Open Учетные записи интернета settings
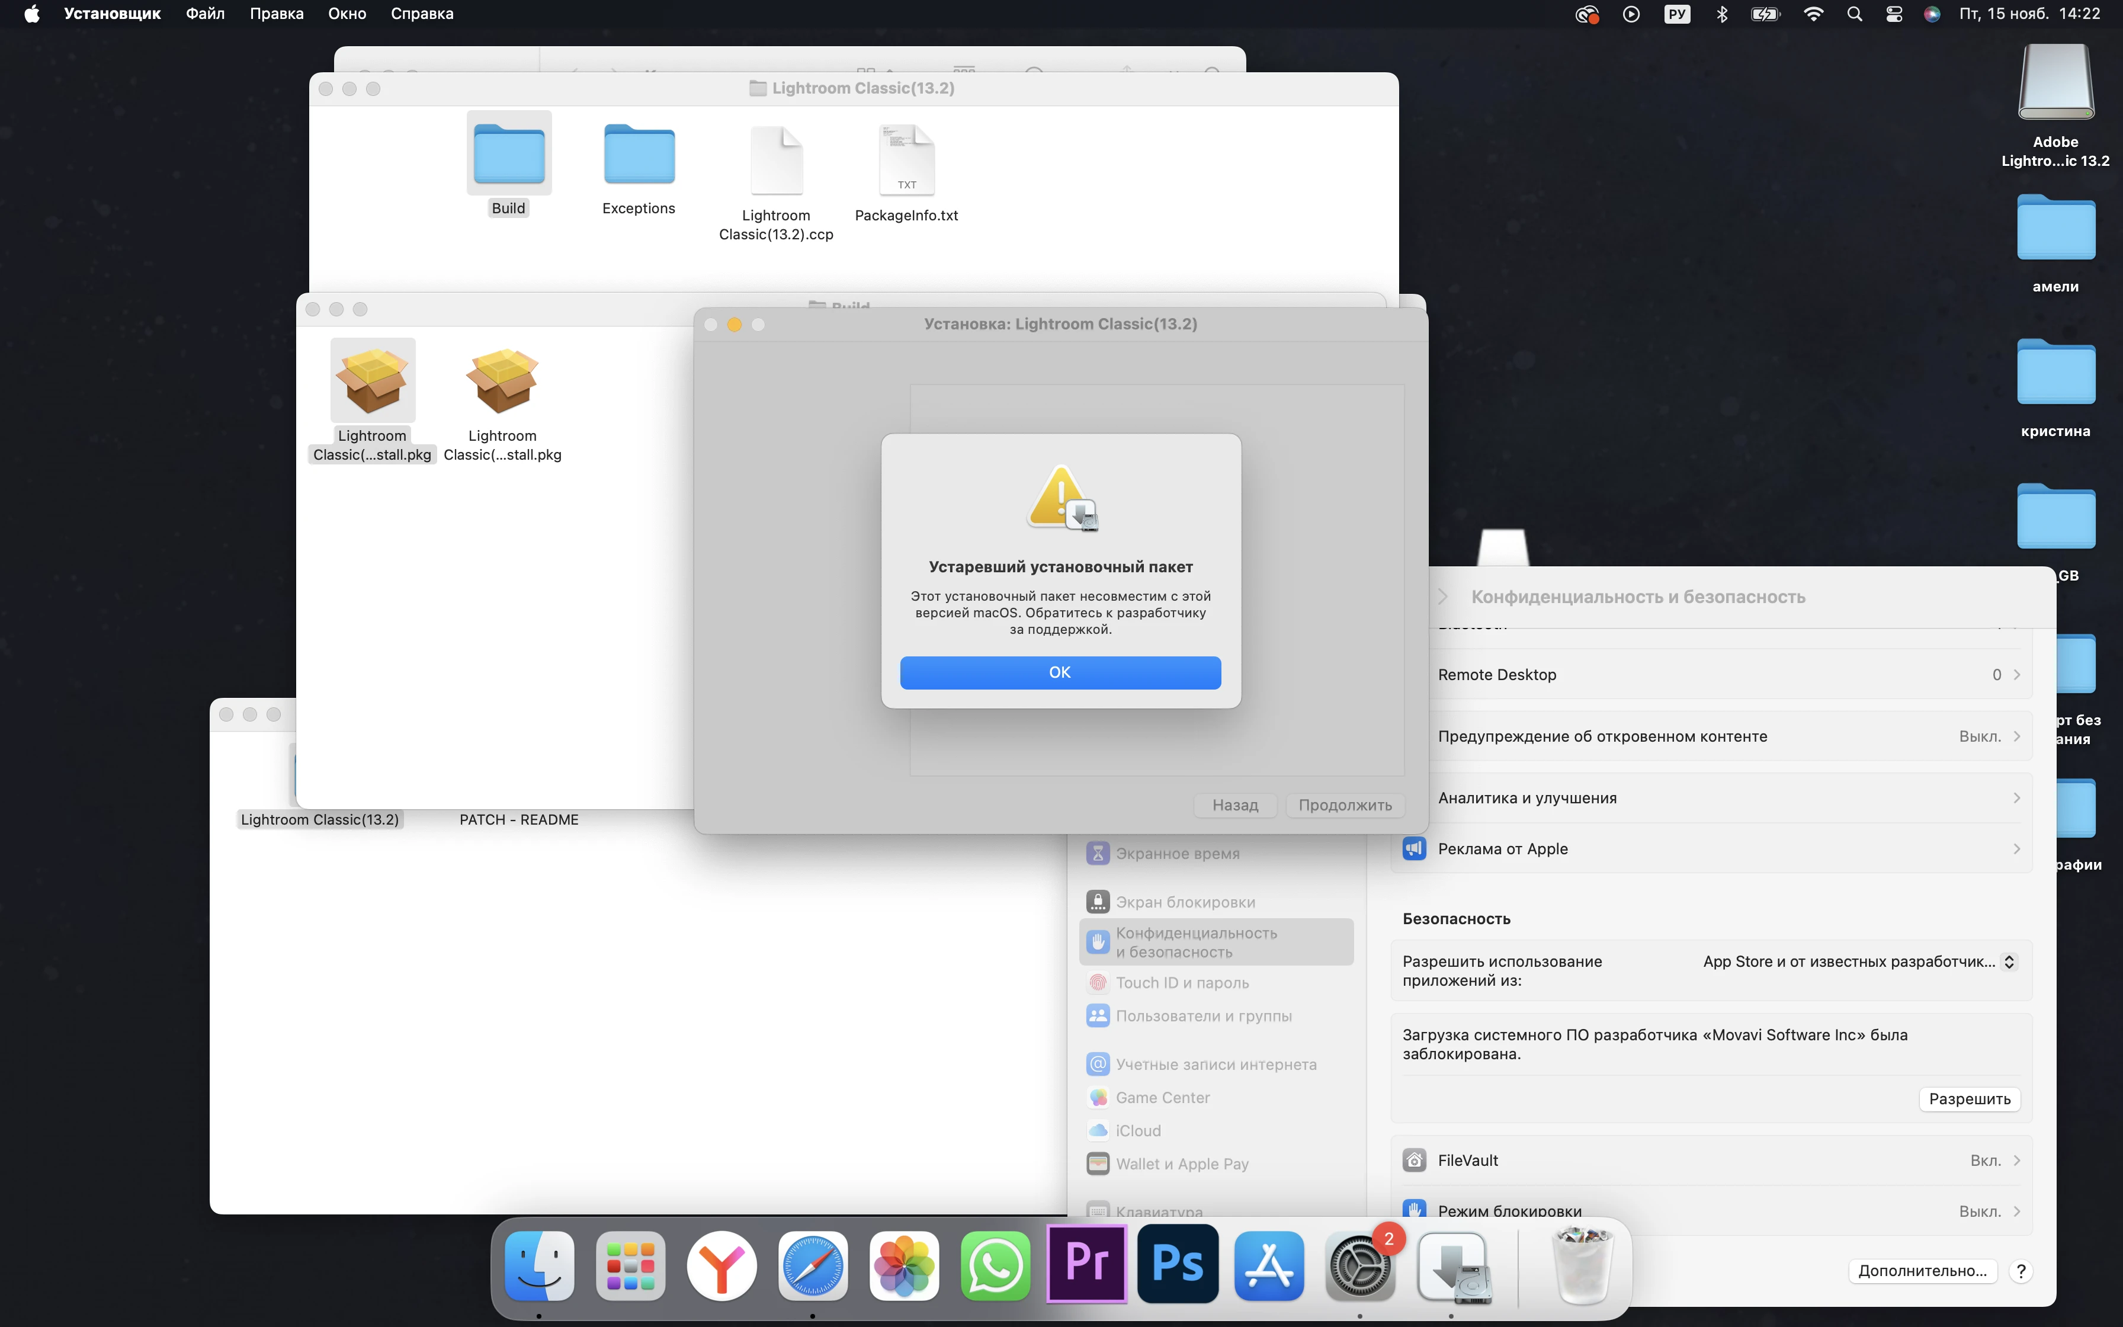 click(x=1216, y=1065)
